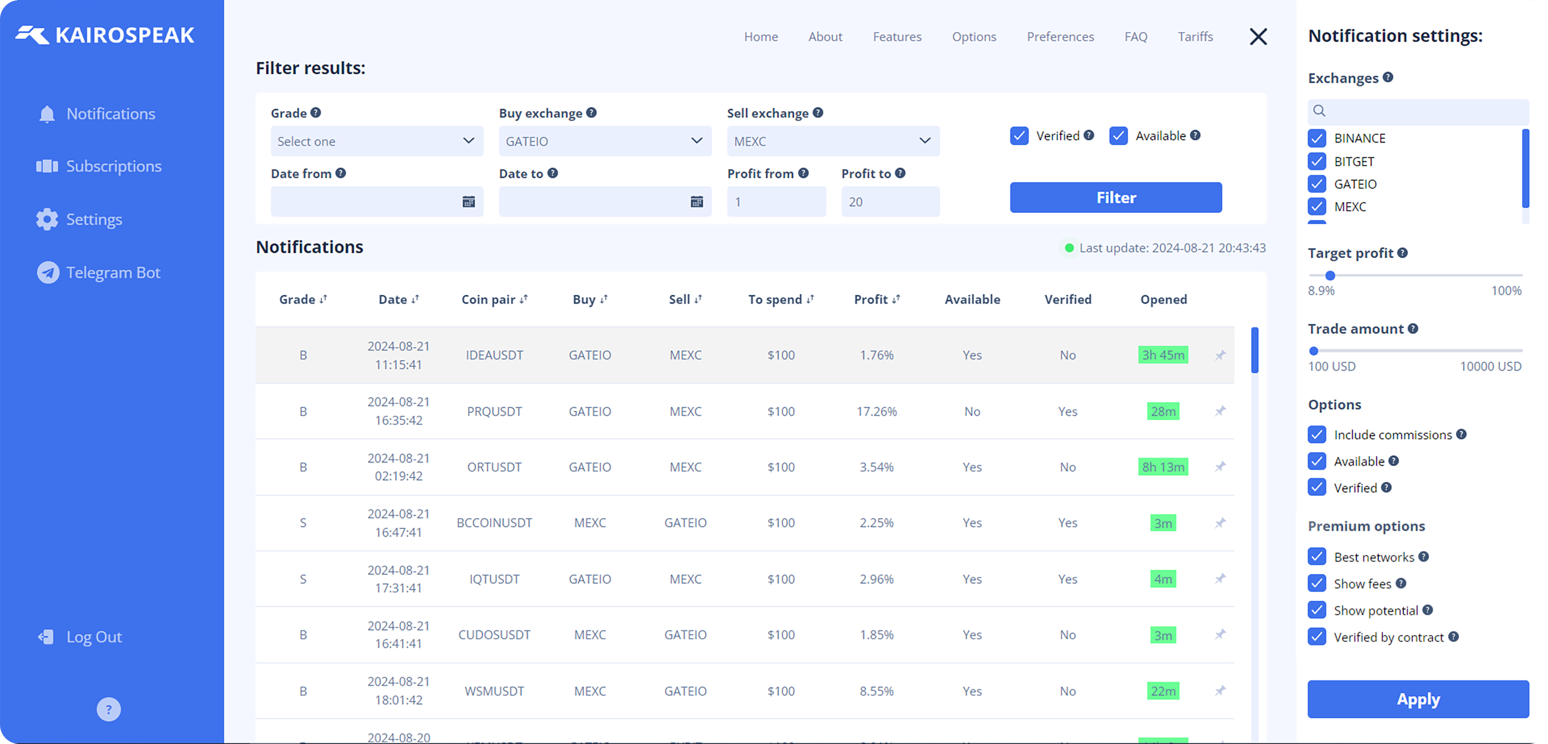
Task: Click the Apply button
Action: point(1418,699)
